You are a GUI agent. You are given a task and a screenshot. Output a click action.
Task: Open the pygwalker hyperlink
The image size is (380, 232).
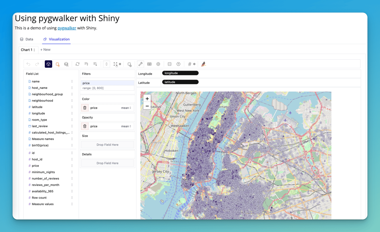(x=67, y=28)
